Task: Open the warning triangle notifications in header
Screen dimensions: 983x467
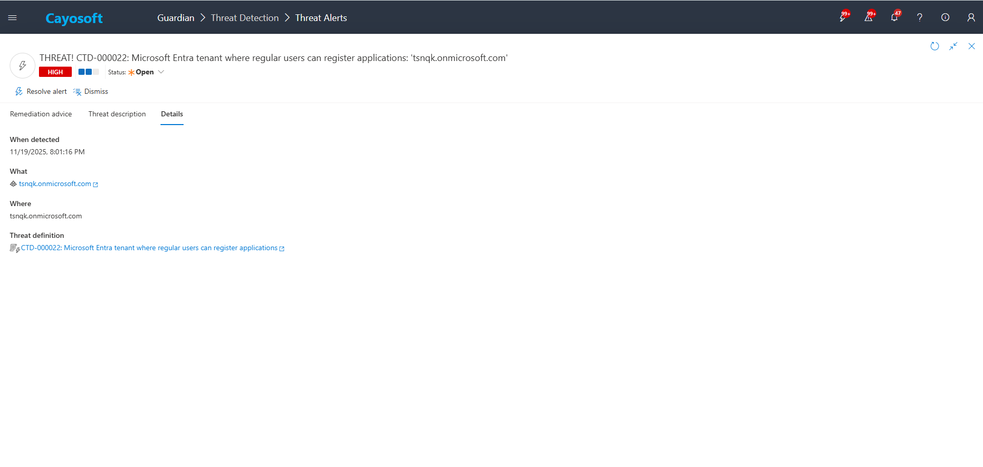Action: coord(868,17)
